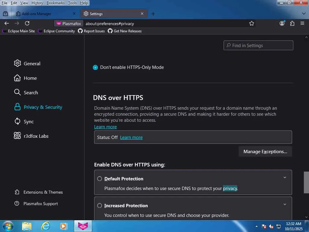The height and width of the screenshot is (232, 309).
Task: Open Learn more link beside Status: Off
Action: click(131, 137)
